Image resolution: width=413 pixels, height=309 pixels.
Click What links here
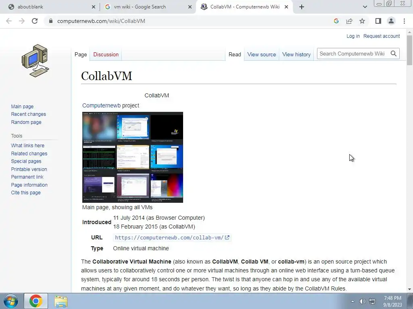[28, 145]
